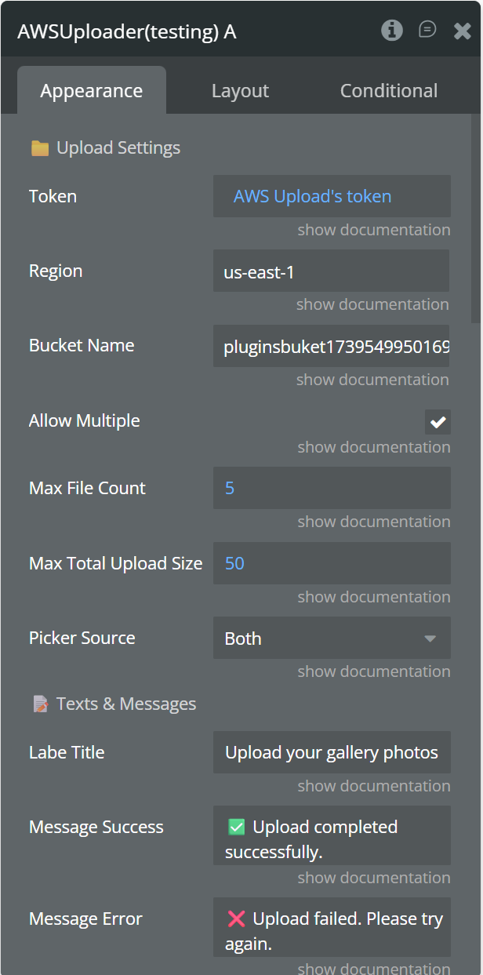
Task: Switch to the Layout tab
Action: (x=240, y=91)
